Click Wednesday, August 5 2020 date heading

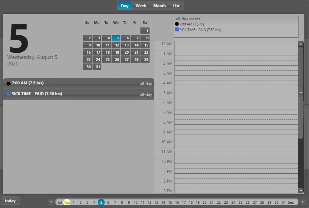click(x=32, y=60)
